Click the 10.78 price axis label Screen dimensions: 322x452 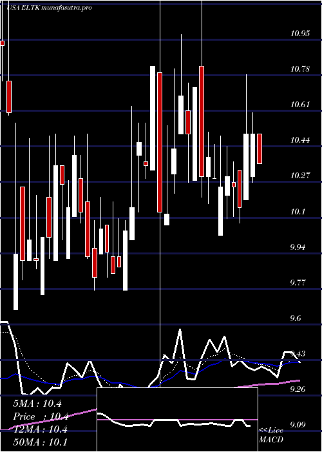[x=300, y=69]
